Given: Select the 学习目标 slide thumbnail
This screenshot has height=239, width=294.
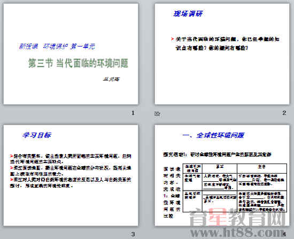Looking at the screenshot, I should [71, 175].
